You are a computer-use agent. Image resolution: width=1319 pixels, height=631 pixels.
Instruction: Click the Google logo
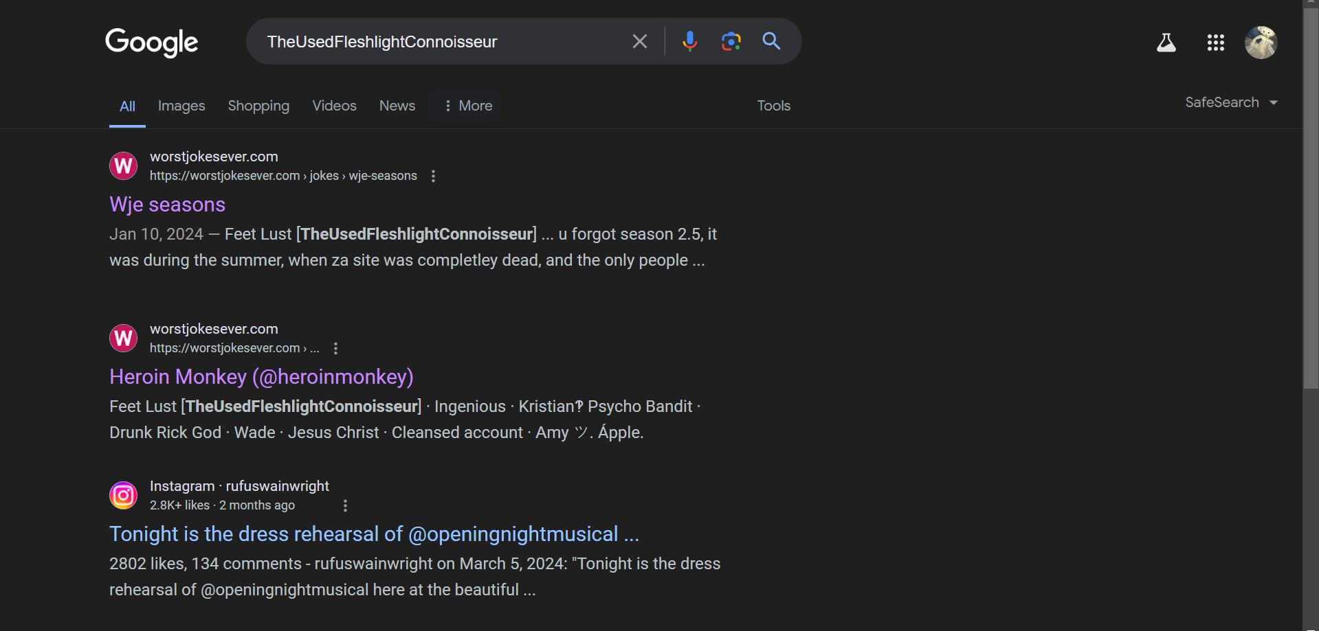pyautogui.click(x=152, y=43)
